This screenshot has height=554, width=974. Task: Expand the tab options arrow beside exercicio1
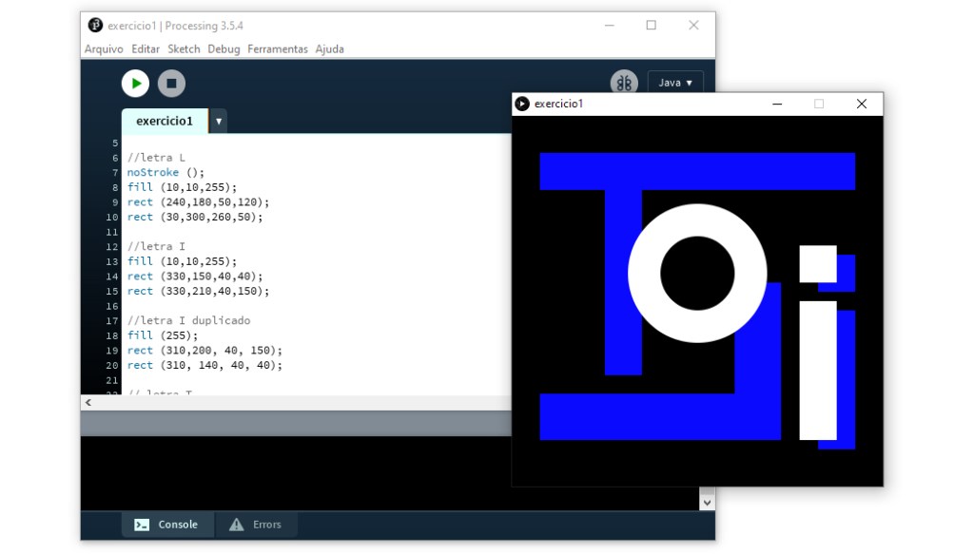[219, 122]
